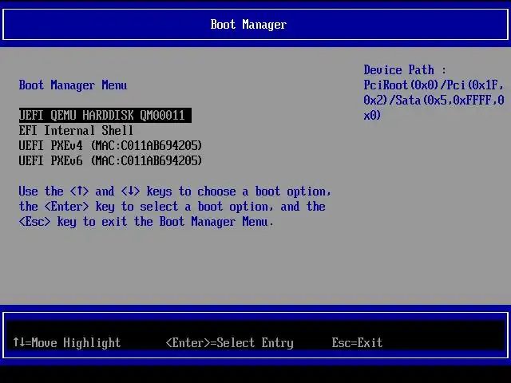This screenshot has height=383, width=511.
Task: Click the Enter=Select Entry hint
Action: click(229, 343)
